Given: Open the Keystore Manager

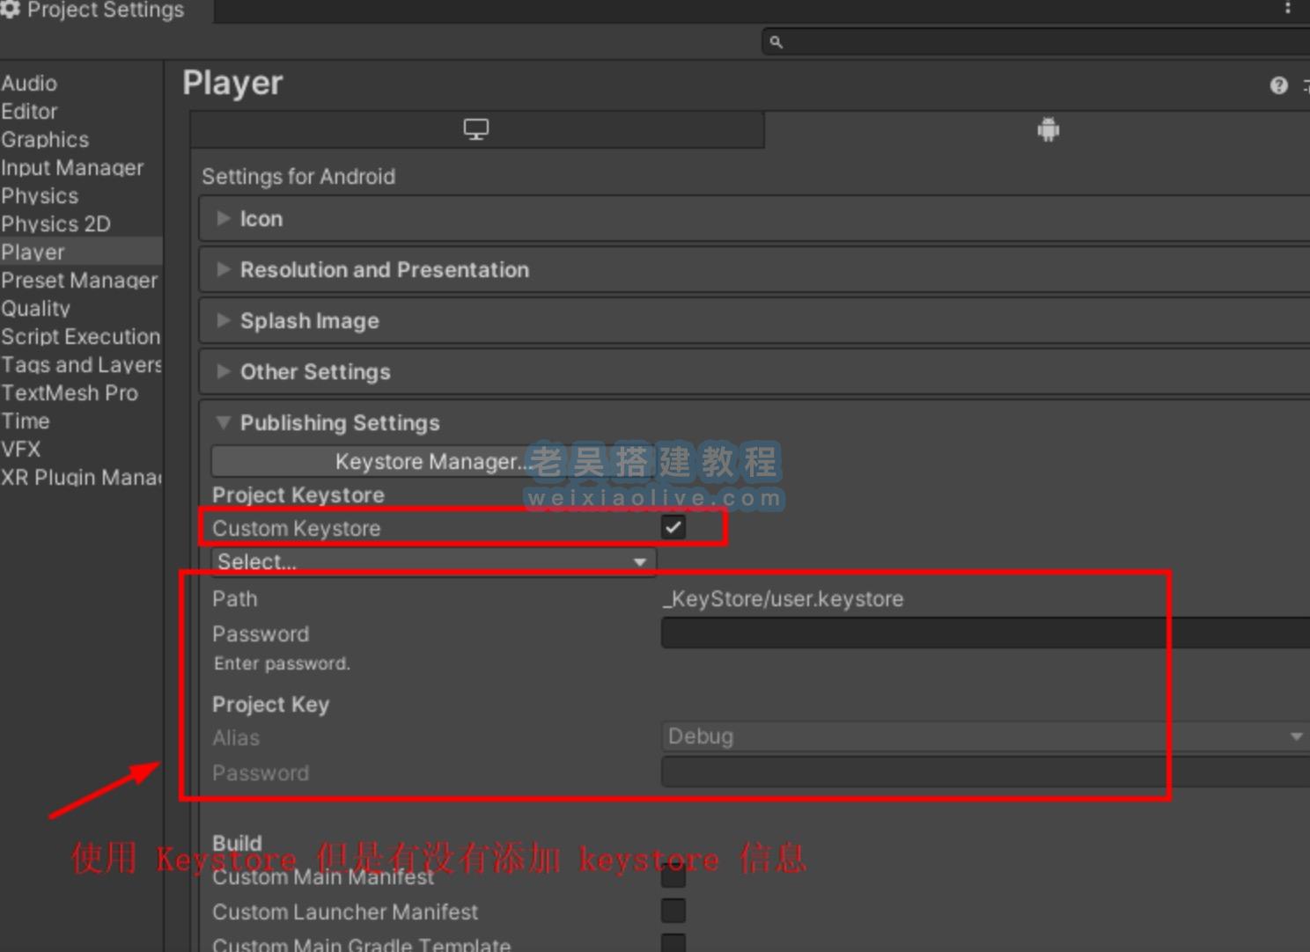Looking at the screenshot, I should tap(430, 461).
